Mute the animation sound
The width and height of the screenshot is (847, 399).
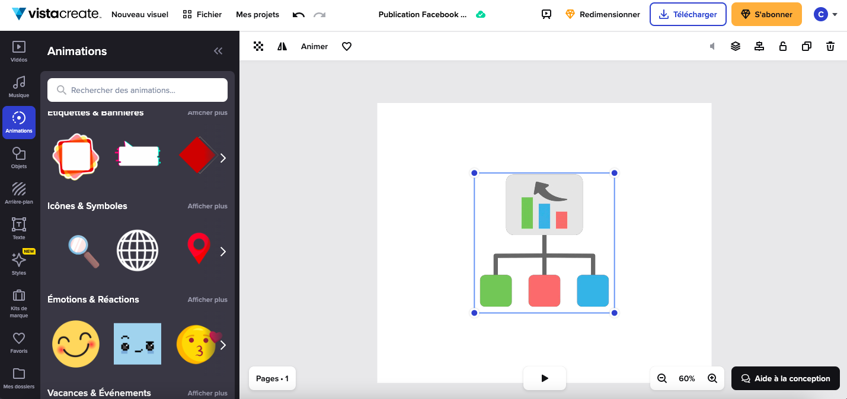point(712,46)
